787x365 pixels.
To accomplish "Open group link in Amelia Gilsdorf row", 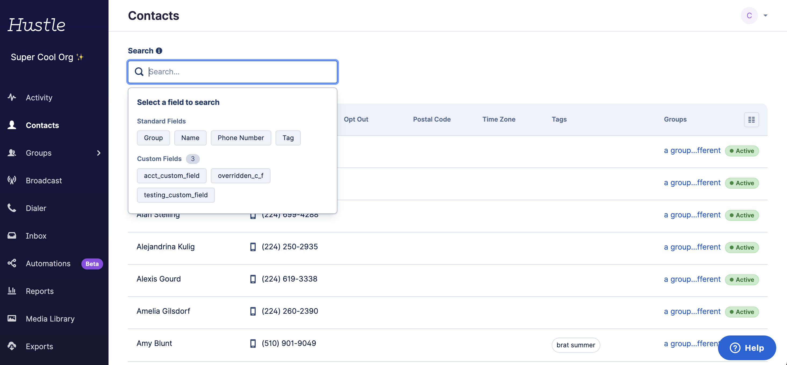I will click(692, 311).
